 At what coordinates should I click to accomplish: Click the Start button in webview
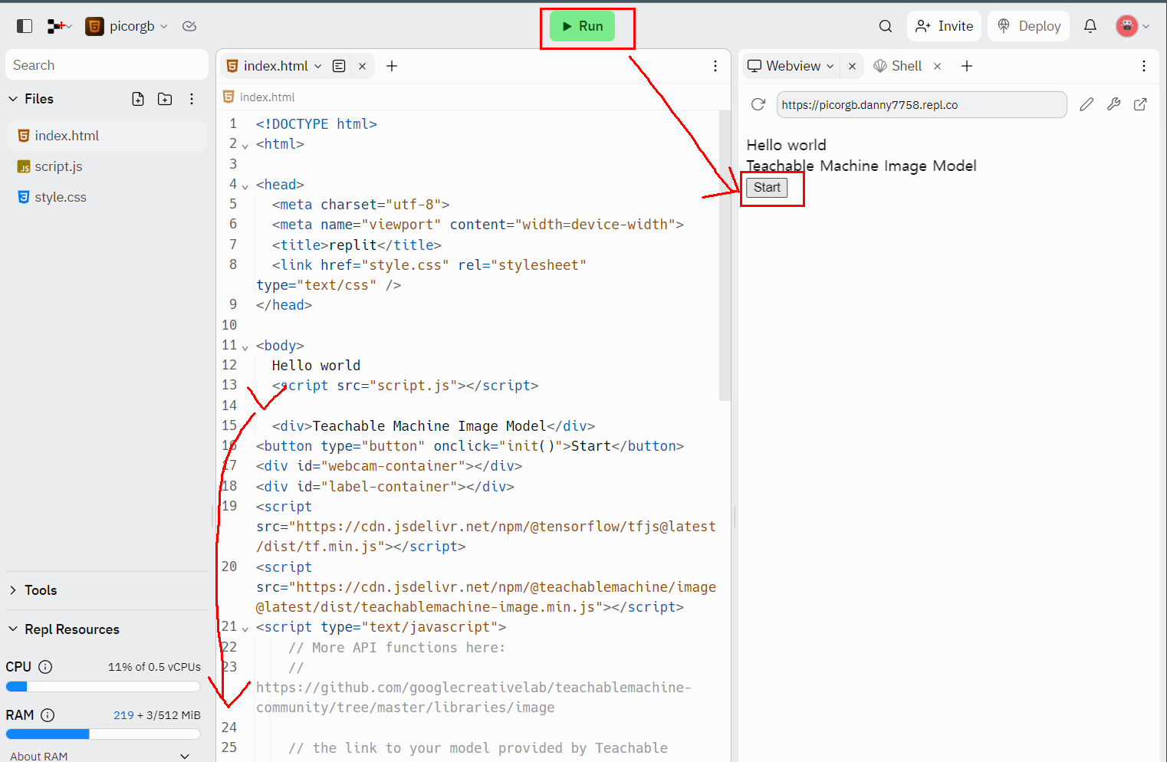tap(767, 188)
